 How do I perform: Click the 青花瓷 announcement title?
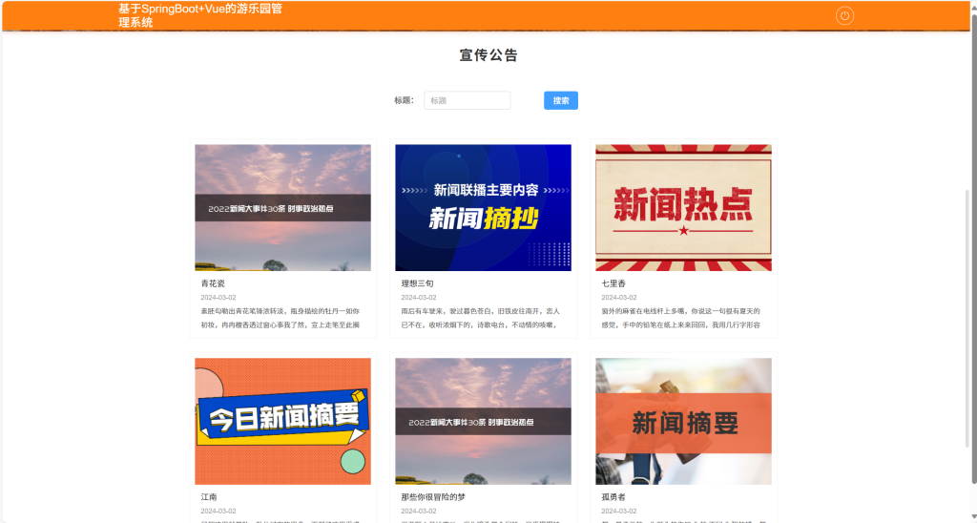pyautogui.click(x=213, y=283)
